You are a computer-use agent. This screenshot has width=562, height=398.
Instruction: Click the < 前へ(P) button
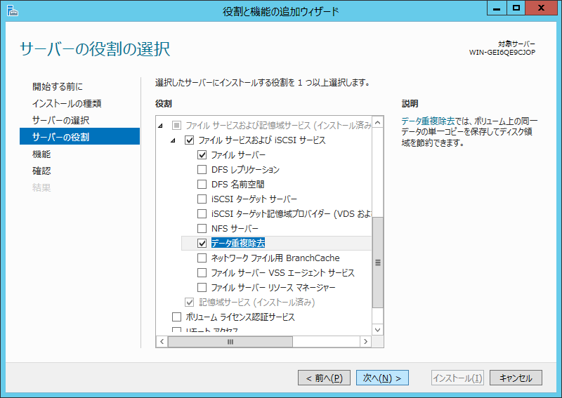[x=324, y=378]
